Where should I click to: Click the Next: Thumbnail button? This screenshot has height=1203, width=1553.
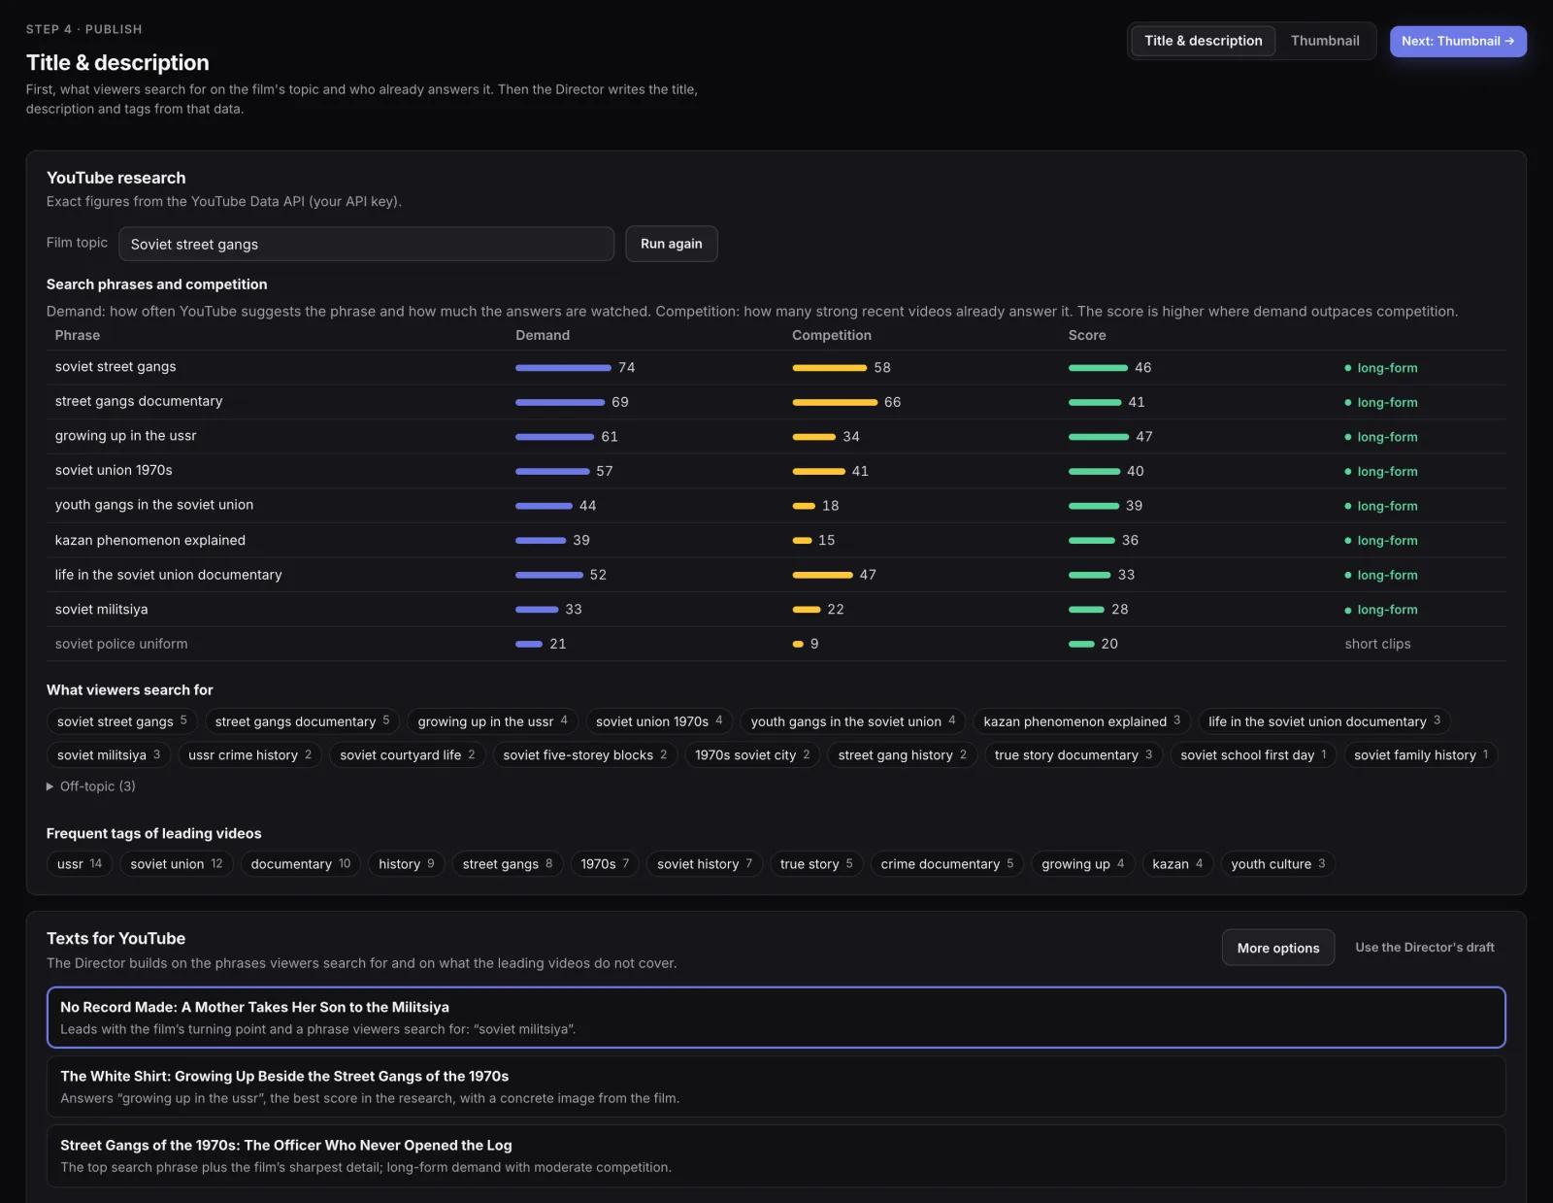pyautogui.click(x=1457, y=41)
